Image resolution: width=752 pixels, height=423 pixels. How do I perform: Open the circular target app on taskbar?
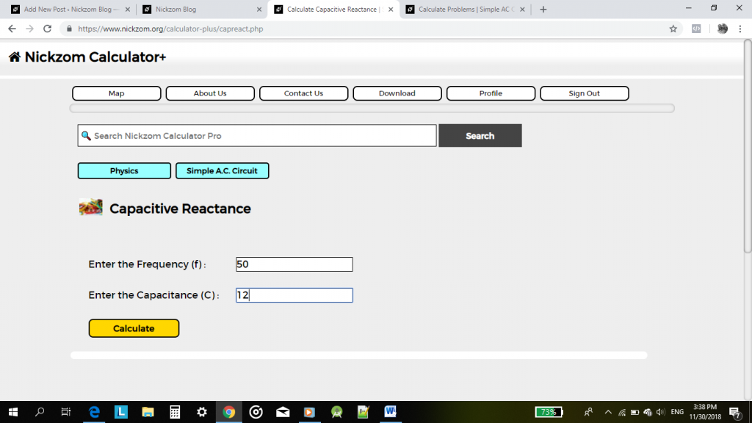256,412
